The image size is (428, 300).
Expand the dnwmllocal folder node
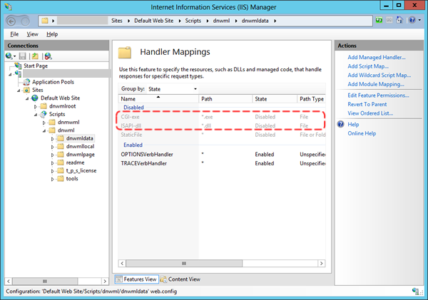52,147
